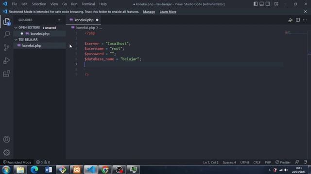
Task: Open the Extensions view
Action: [x=6, y=74]
